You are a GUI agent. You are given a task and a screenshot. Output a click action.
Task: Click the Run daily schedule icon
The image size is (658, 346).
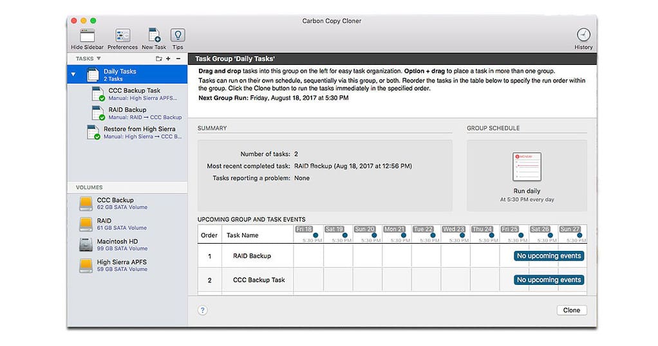527,167
